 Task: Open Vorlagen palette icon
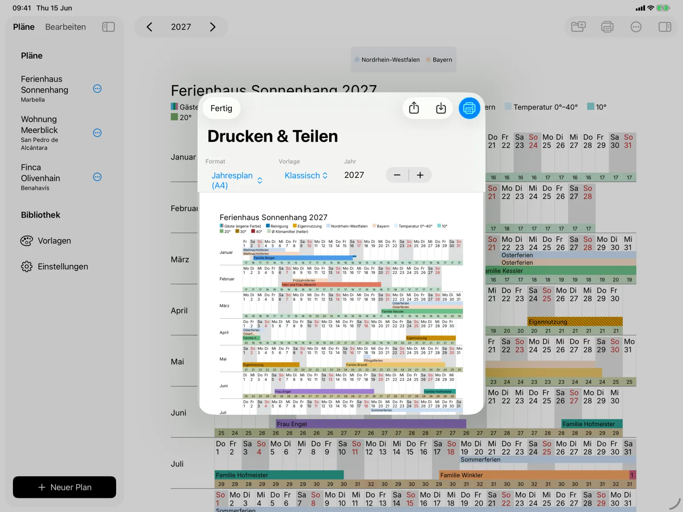point(26,241)
